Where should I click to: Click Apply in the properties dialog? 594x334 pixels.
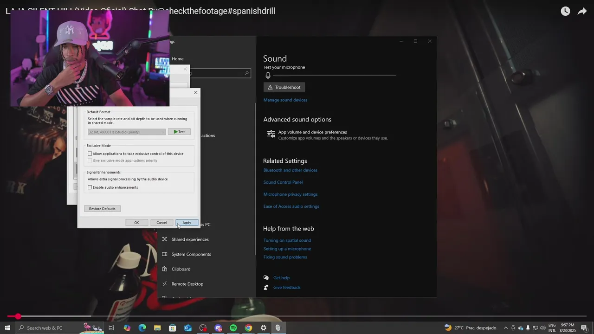[x=187, y=223]
